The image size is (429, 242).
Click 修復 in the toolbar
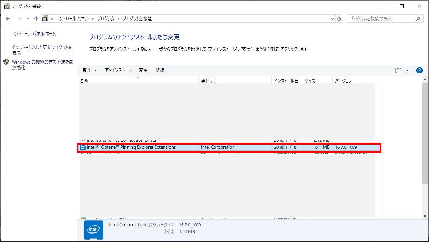point(160,70)
